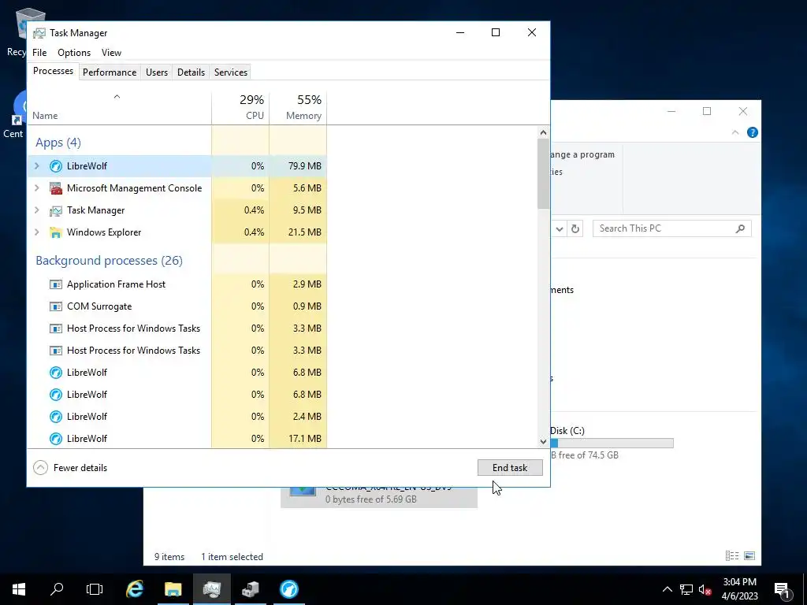Click the network tray icon
Viewport: 807px width, 605px height.
686,589
